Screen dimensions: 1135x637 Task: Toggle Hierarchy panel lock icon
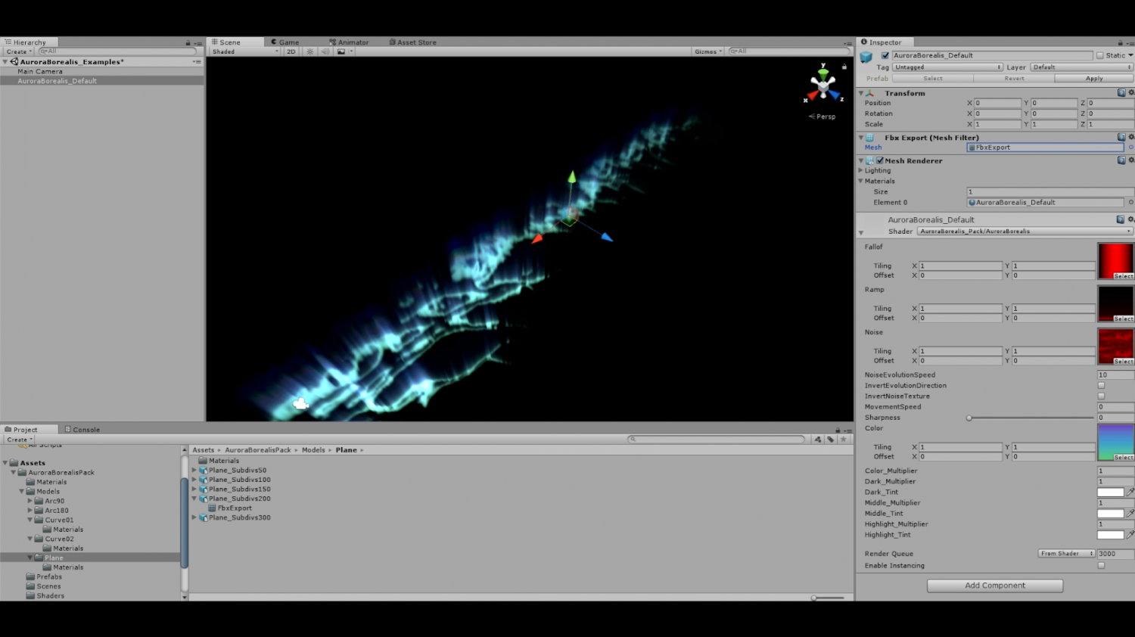tap(188, 43)
